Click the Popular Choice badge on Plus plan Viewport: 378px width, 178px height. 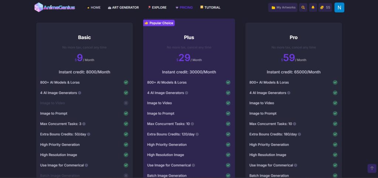pos(159,23)
